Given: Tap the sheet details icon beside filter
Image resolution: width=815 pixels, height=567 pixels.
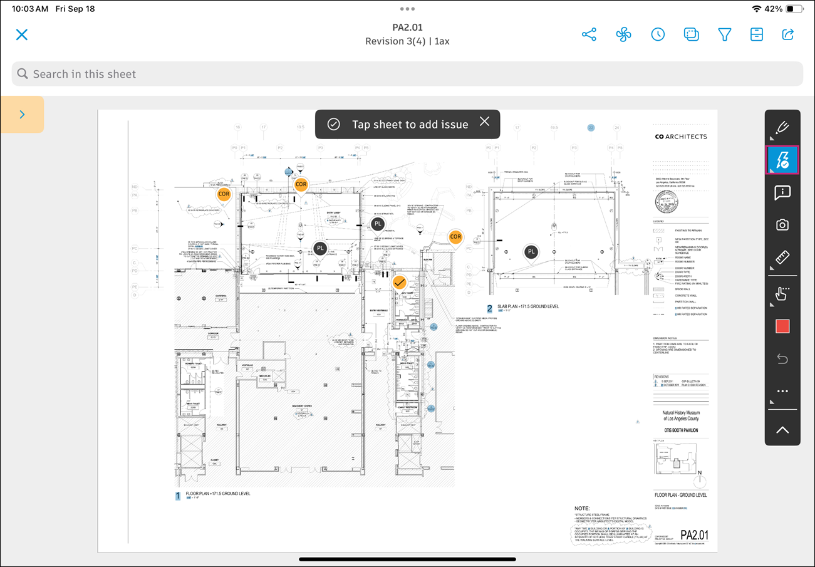Looking at the screenshot, I should coord(757,34).
